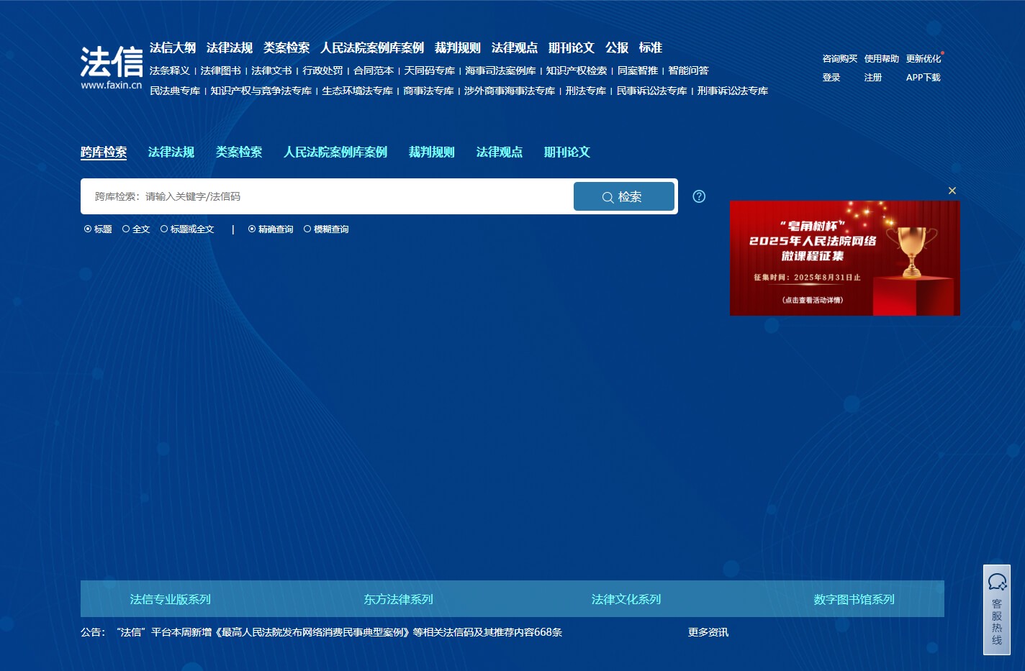1025x671 pixels.
Task: Click the 登录 login link
Action: point(831,78)
